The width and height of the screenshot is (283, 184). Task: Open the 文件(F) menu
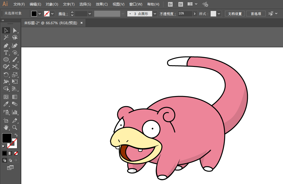click(x=19, y=4)
